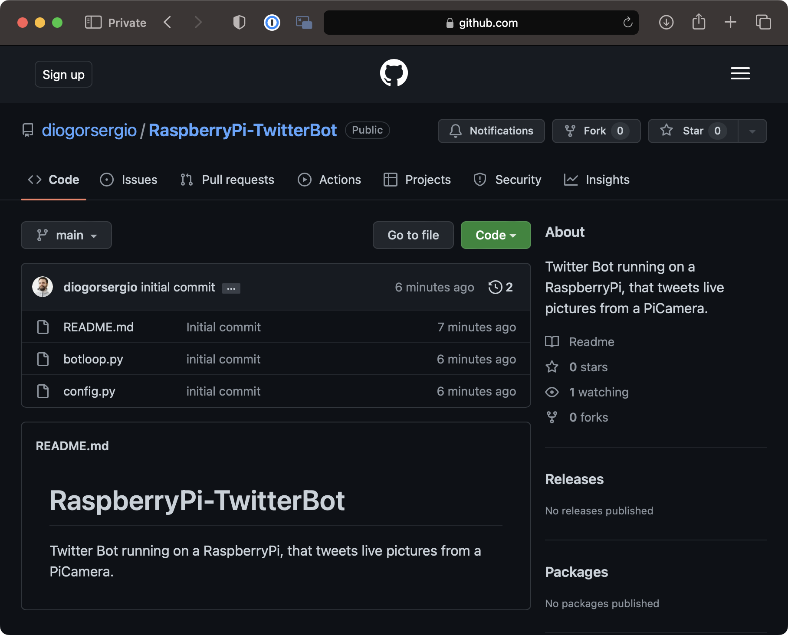This screenshot has width=788, height=635.
Task: Open the config.py file link
Action: [x=89, y=391]
